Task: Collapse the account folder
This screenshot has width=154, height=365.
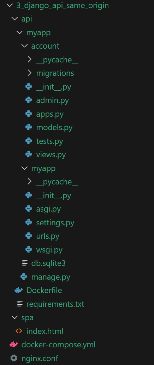Action: [x=24, y=46]
